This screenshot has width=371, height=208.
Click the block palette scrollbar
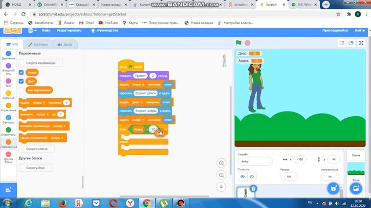coord(82,182)
